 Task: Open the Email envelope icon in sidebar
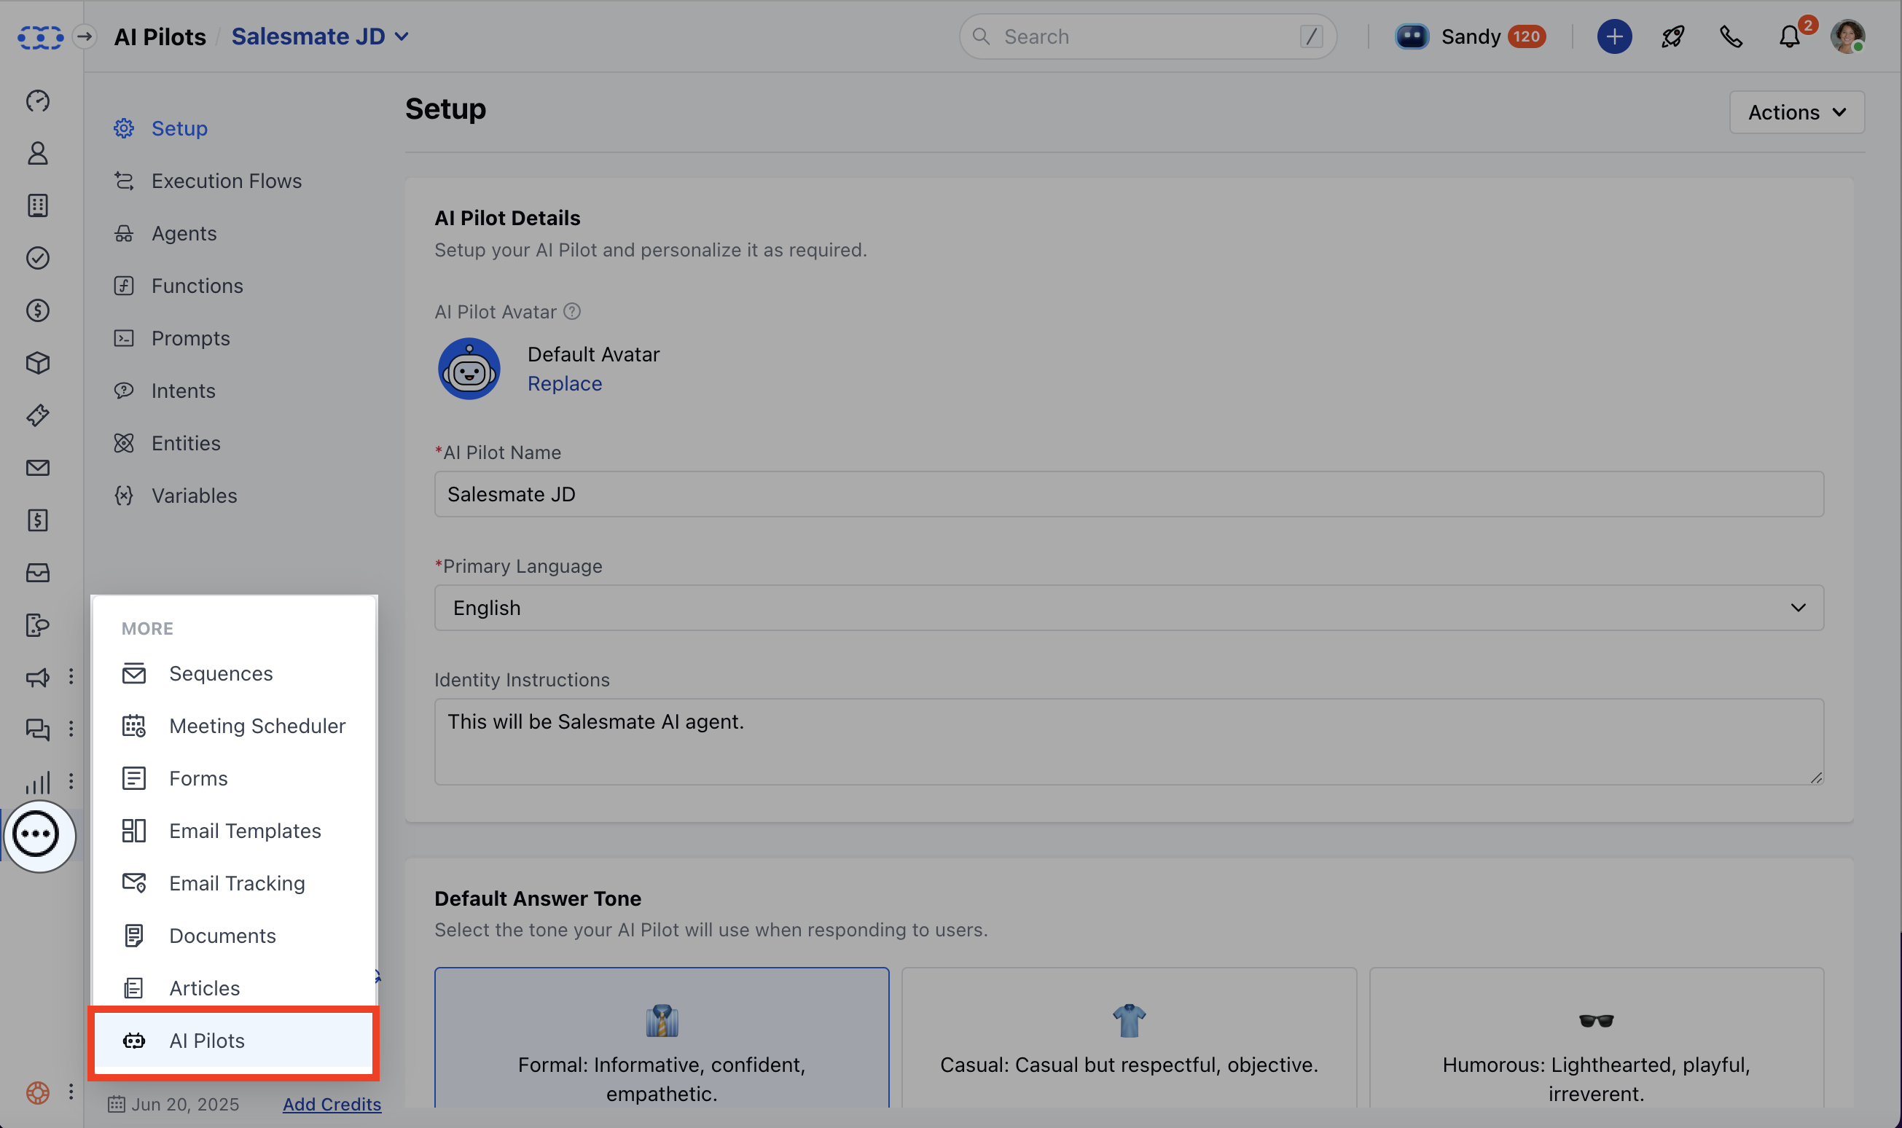pyautogui.click(x=37, y=469)
